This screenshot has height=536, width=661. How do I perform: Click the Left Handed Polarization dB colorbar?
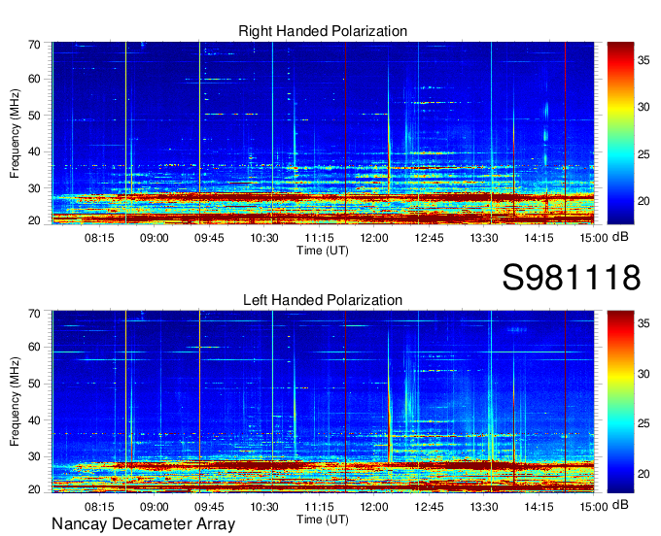(x=620, y=402)
